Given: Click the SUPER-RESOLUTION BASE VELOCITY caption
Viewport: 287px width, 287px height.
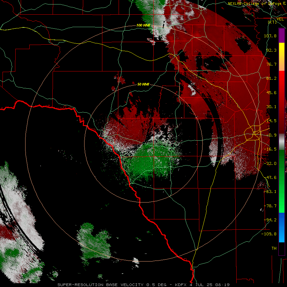Looking at the screenshot, I should (x=101, y=285).
